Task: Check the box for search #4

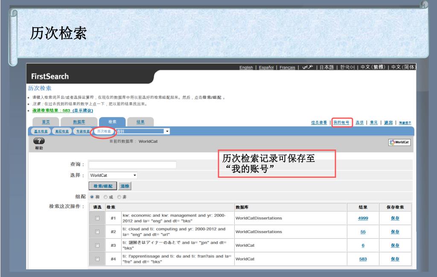Action: [x=97, y=259]
